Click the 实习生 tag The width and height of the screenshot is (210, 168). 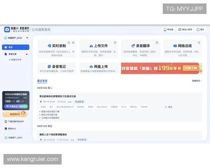coord(124,107)
